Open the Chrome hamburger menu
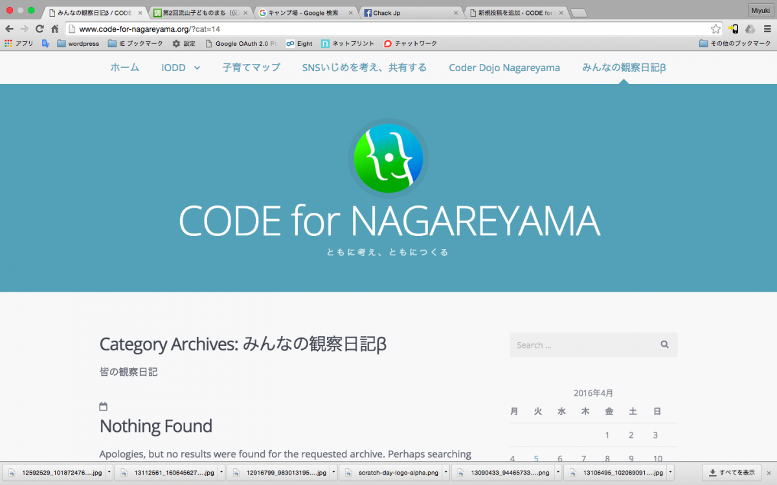This screenshot has width=777, height=485. pos(767,28)
